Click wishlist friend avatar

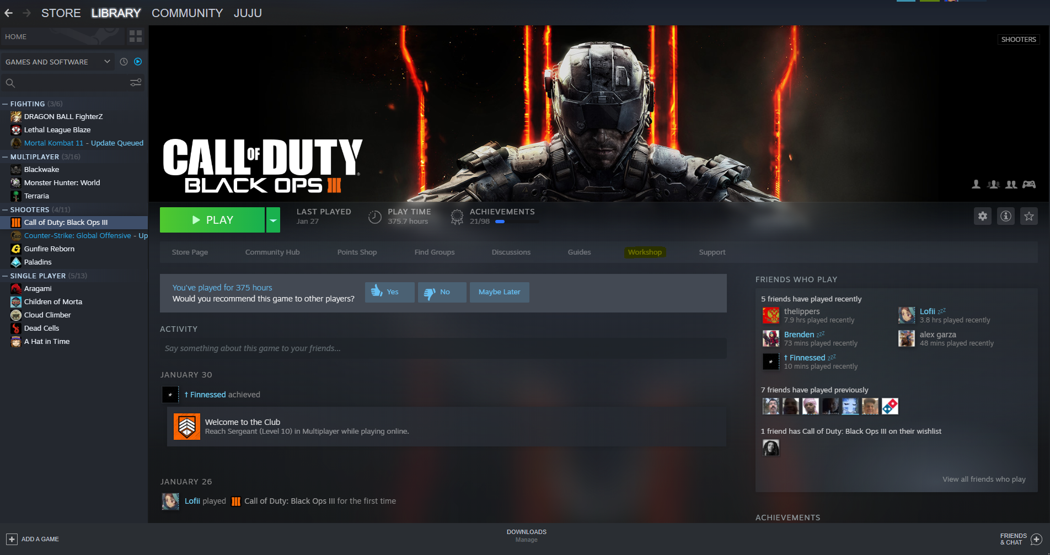click(x=771, y=448)
